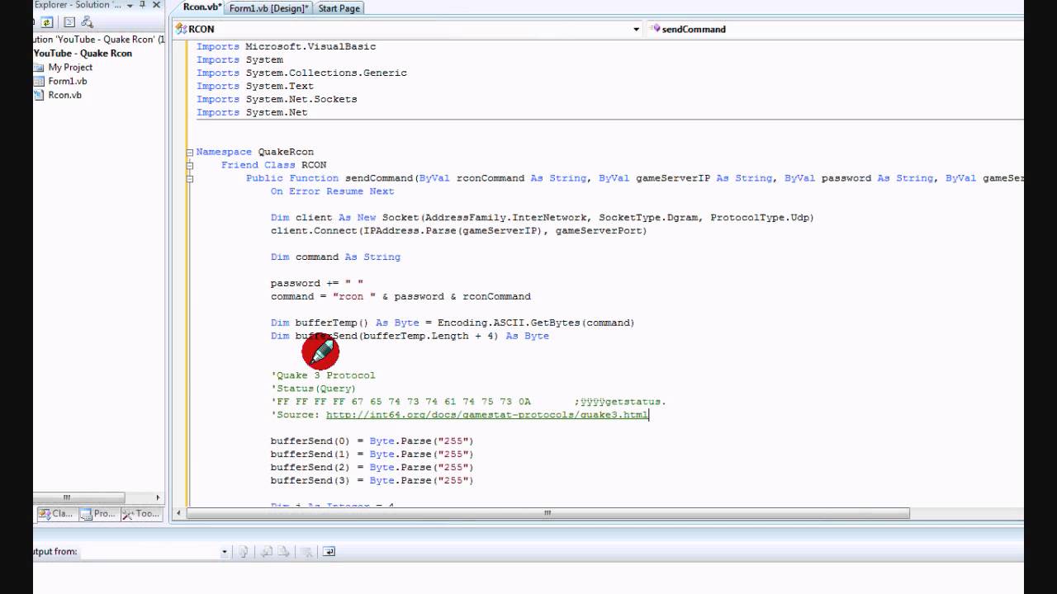Click the View Class Diagram icon in Solution Explorer
Screen dimensions: 1057x594
coord(88,23)
